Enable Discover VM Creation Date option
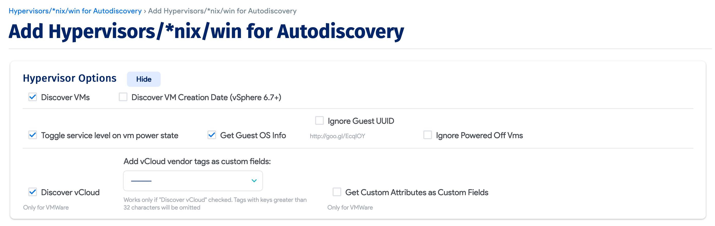 (123, 97)
